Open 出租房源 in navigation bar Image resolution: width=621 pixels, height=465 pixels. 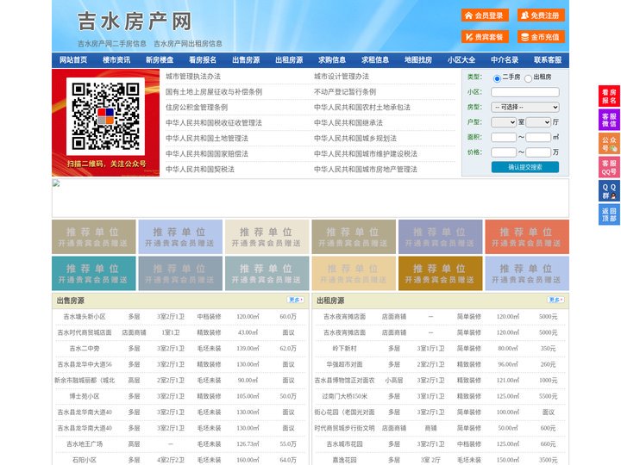coord(289,60)
